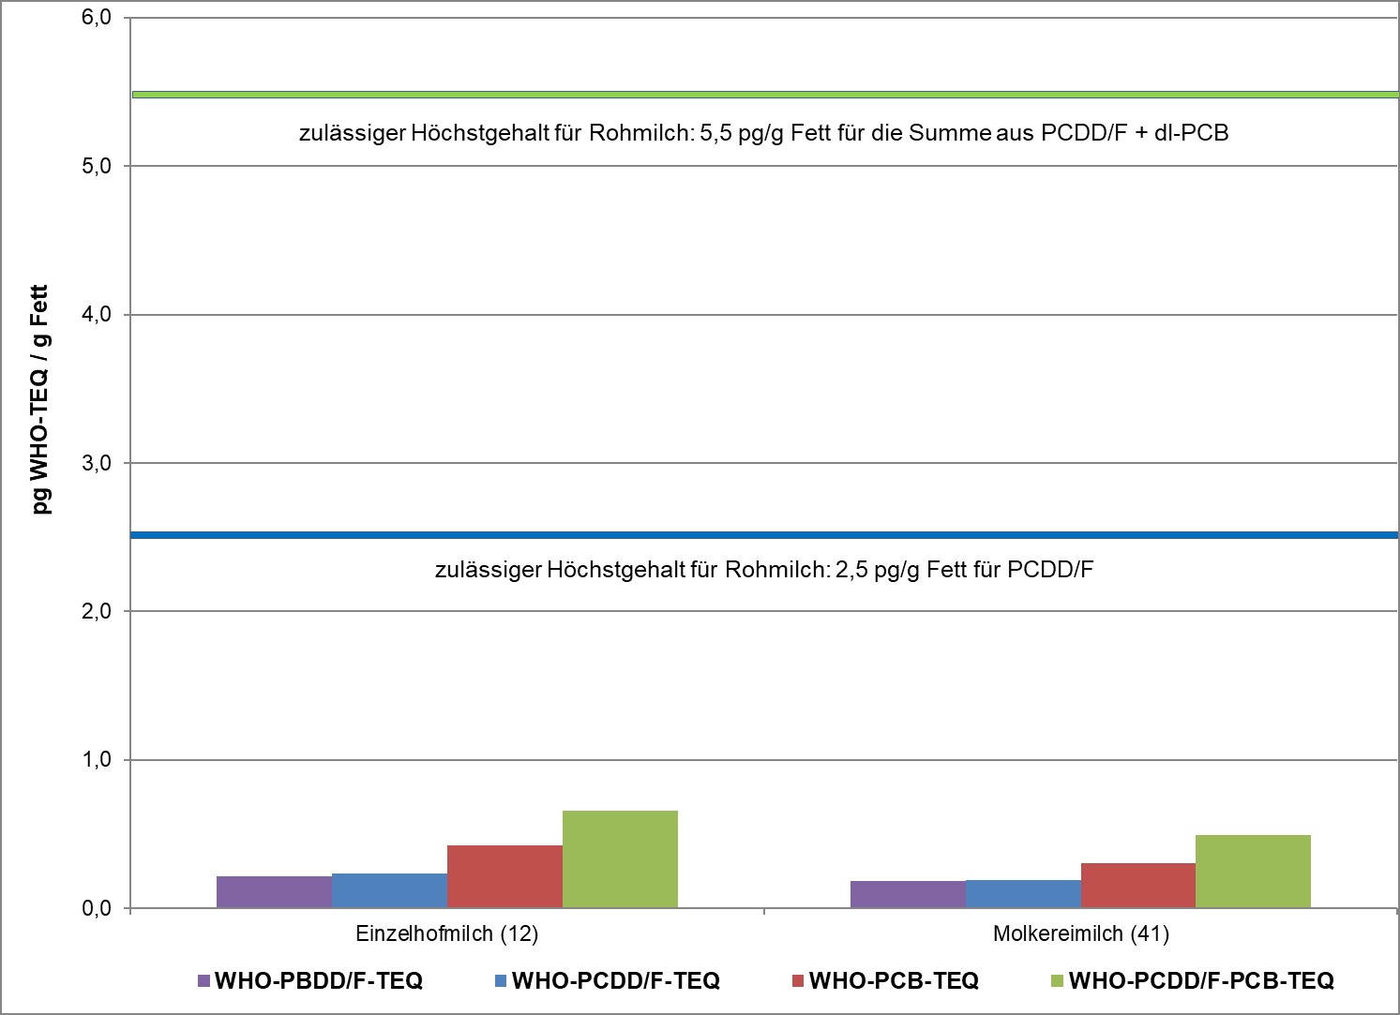Click the blue bar for Einzelhofmilch
This screenshot has height=1015, width=1400.
point(389,890)
